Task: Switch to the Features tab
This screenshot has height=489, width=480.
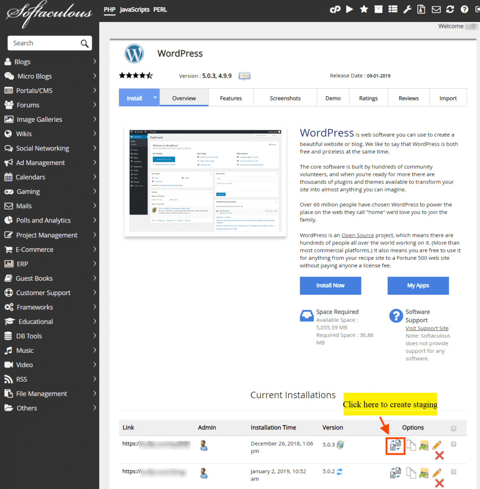Action: coord(231,97)
